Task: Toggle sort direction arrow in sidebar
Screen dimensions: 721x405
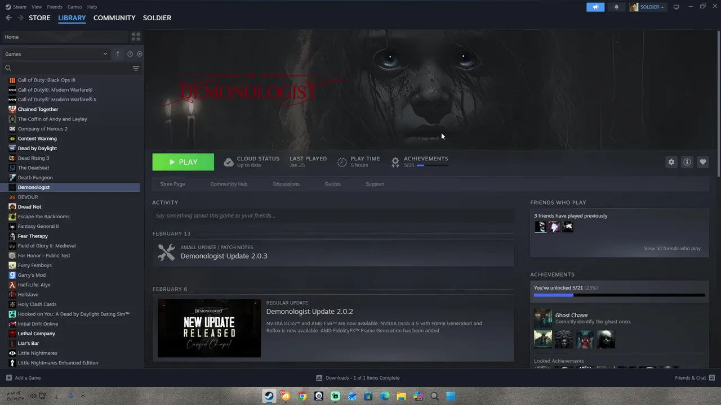Action: pyautogui.click(x=118, y=54)
